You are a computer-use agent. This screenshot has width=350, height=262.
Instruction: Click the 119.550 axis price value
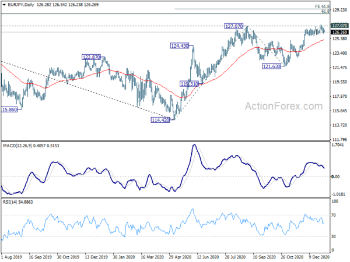point(339,82)
